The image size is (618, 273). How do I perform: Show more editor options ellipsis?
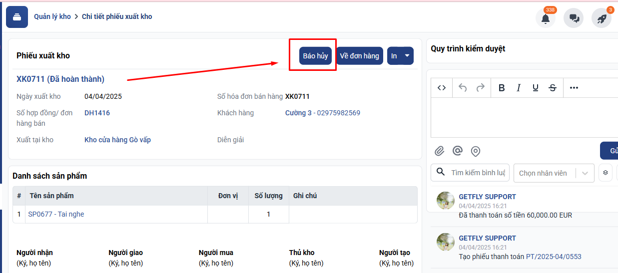click(574, 88)
